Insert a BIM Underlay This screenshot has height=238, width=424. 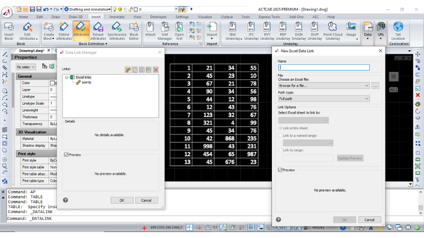233,31
